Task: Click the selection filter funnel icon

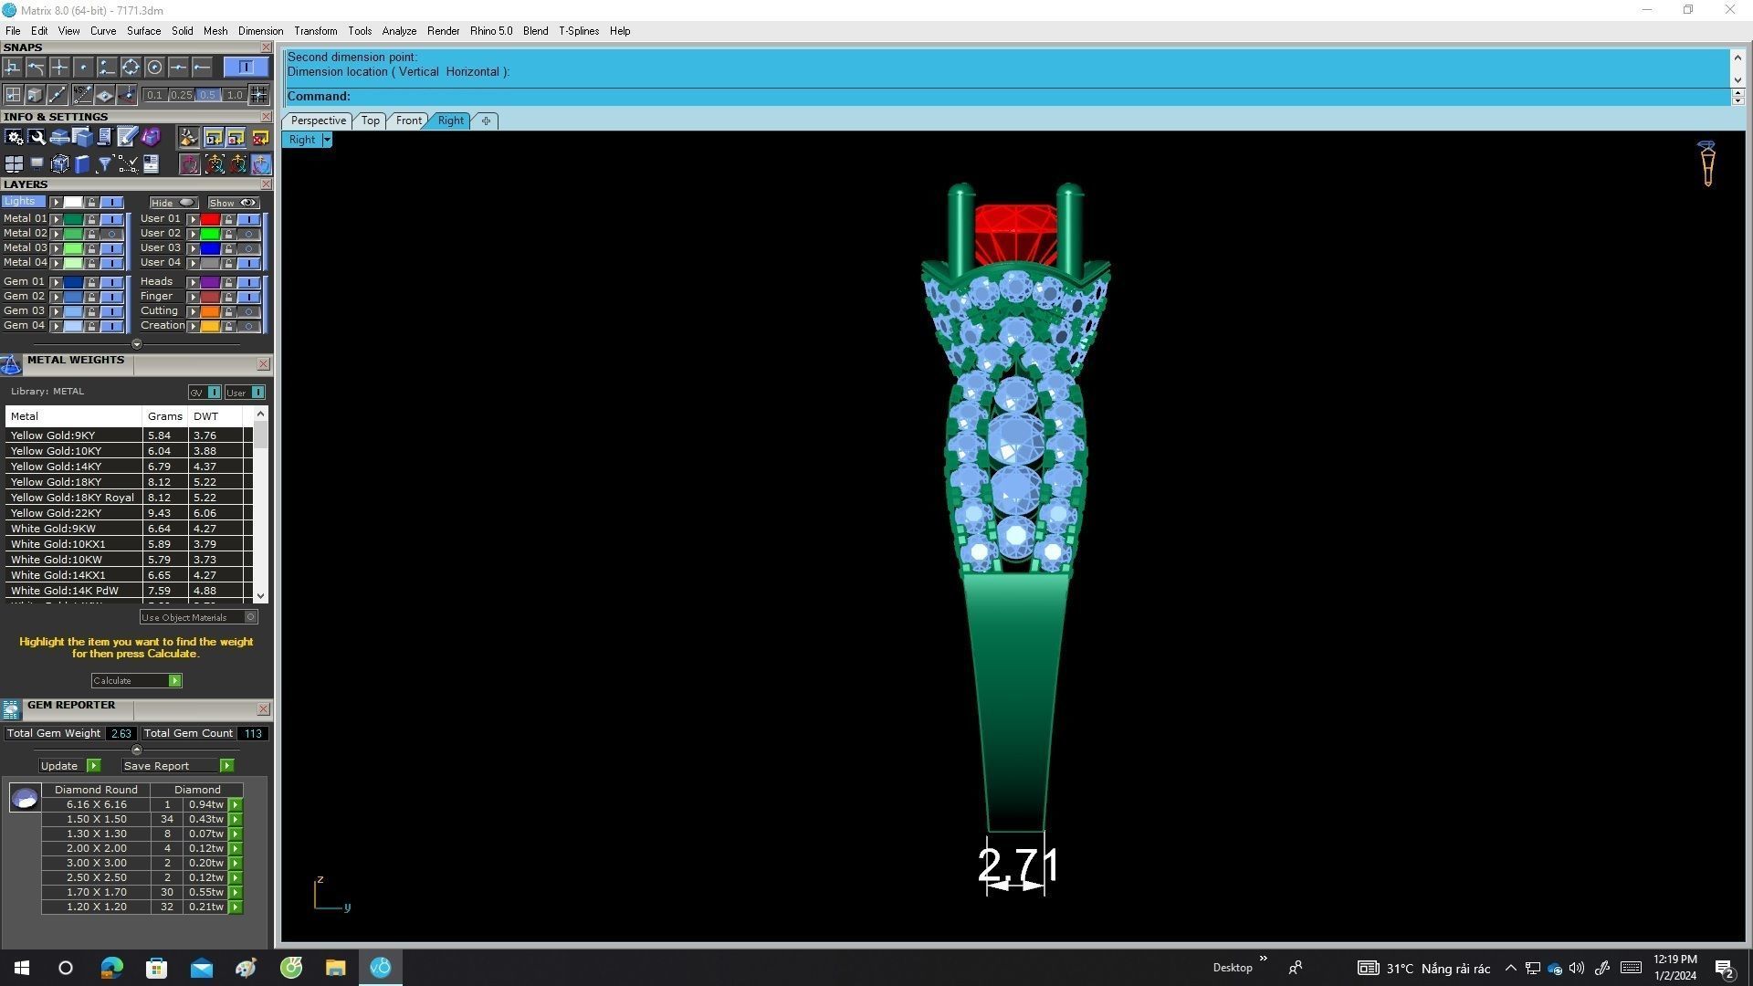Action: click(105, 164)
